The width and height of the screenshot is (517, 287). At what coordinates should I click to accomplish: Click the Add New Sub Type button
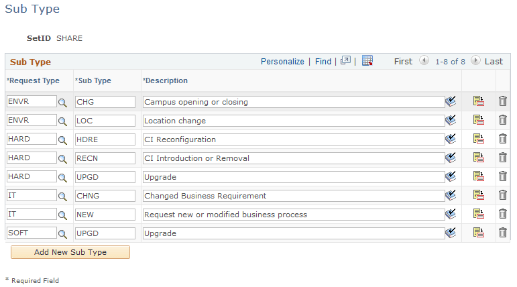coord(70,252)
